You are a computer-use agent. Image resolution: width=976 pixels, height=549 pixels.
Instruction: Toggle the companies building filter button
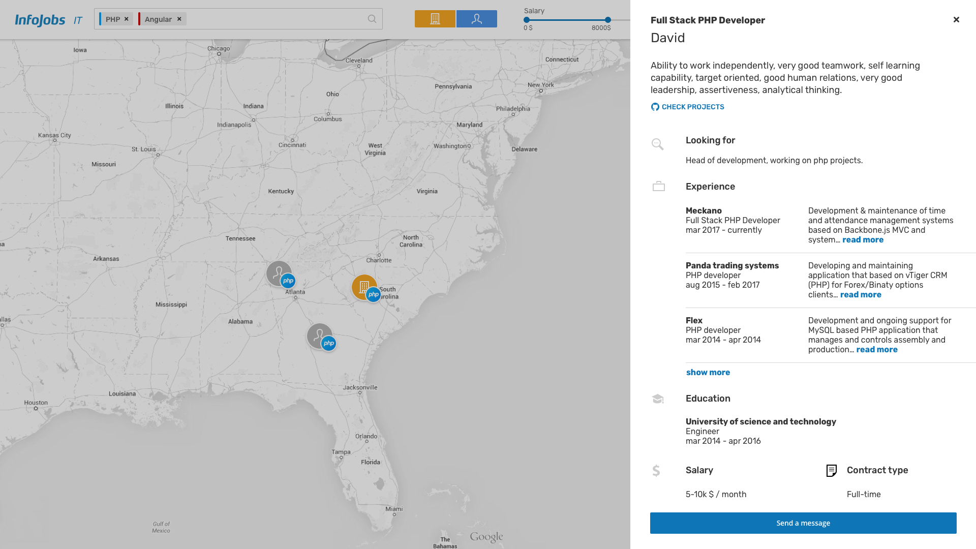(x=435, y=19)
